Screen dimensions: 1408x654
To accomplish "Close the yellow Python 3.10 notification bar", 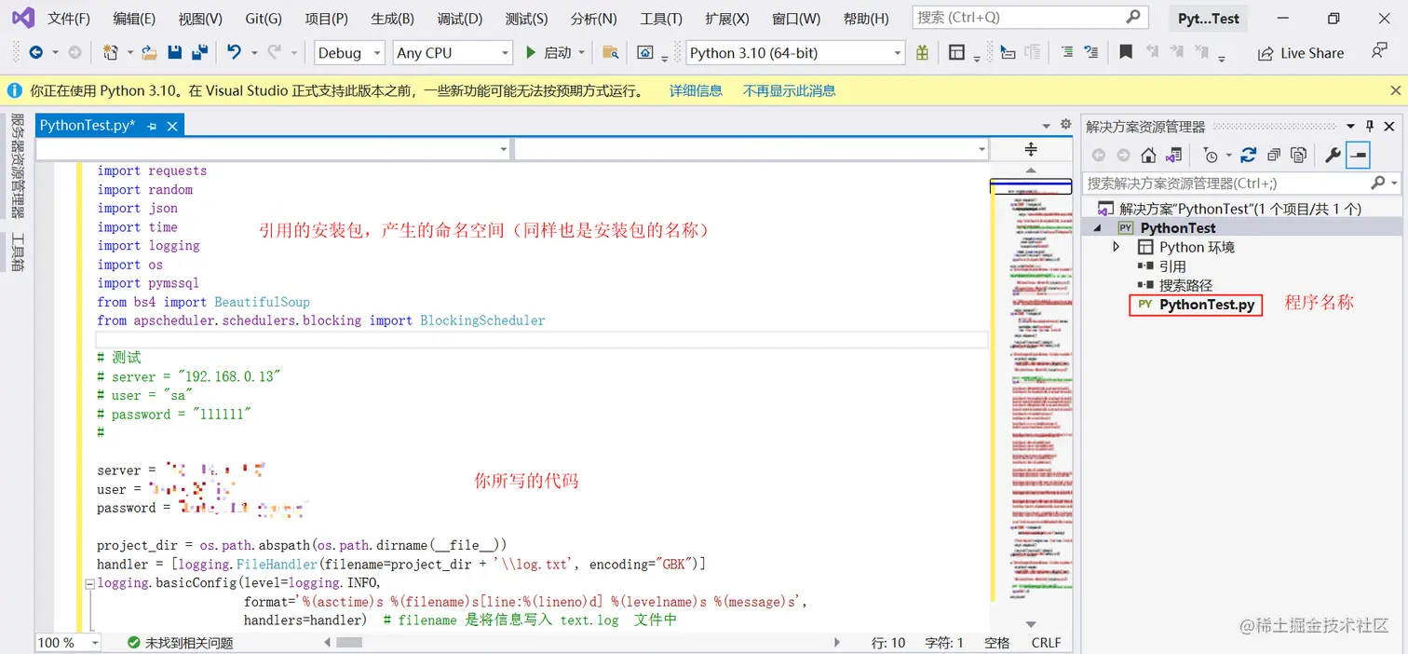I will (x=1395, y=90).
